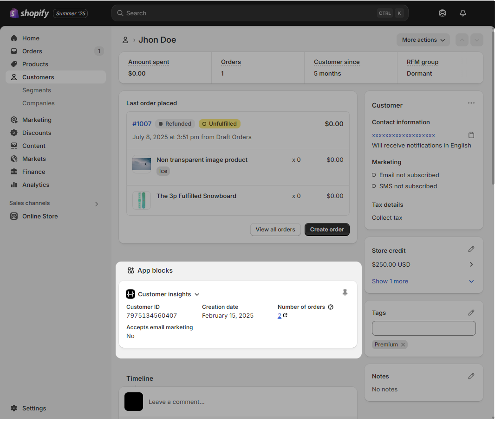Edit Notes using pencil icon
The width and height of the screenshot is (495, 422).
pyautogui.click(x=471, y=376)
